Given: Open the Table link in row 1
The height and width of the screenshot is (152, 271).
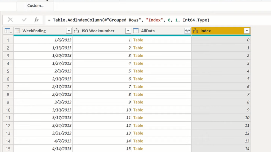Looking at the screenshot, I should [x=138, y=40].
